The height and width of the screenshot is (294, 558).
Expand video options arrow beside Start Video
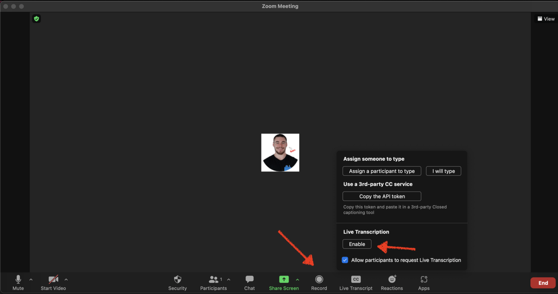(x=66, y=280)
